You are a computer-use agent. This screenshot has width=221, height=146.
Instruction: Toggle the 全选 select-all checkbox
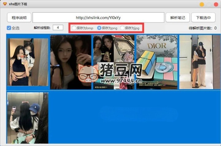pos(9,28)
